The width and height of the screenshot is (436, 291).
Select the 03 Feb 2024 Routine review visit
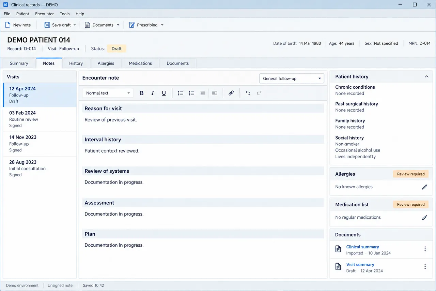coord(40,119)
